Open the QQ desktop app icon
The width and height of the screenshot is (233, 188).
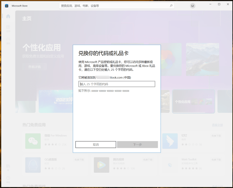coord(33,165)
